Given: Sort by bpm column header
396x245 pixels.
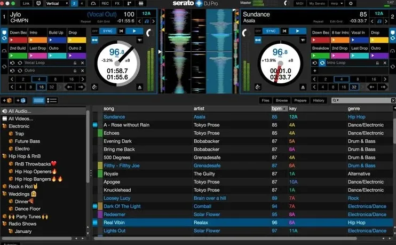Looking at the screenshot, I should click(x=279, y=108).
